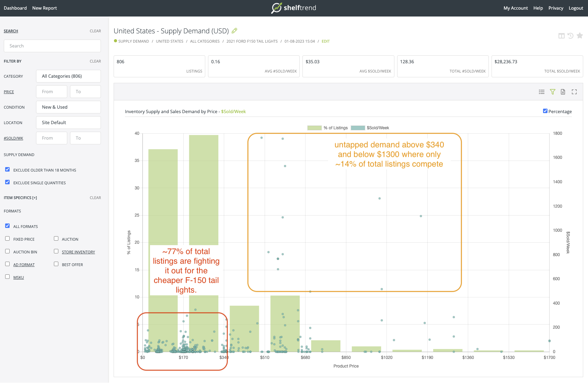Toggle the $Sold/Week legend swatch
Image resolution: width=588 pixels, height=383 pixels.
(358, 128)
